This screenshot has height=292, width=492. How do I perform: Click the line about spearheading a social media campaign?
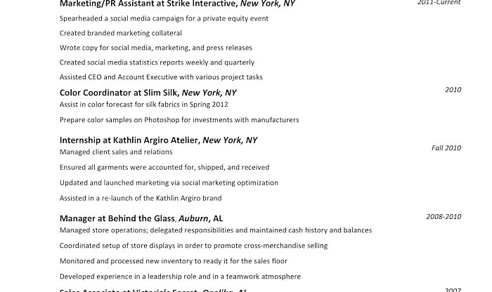(164, 18)
